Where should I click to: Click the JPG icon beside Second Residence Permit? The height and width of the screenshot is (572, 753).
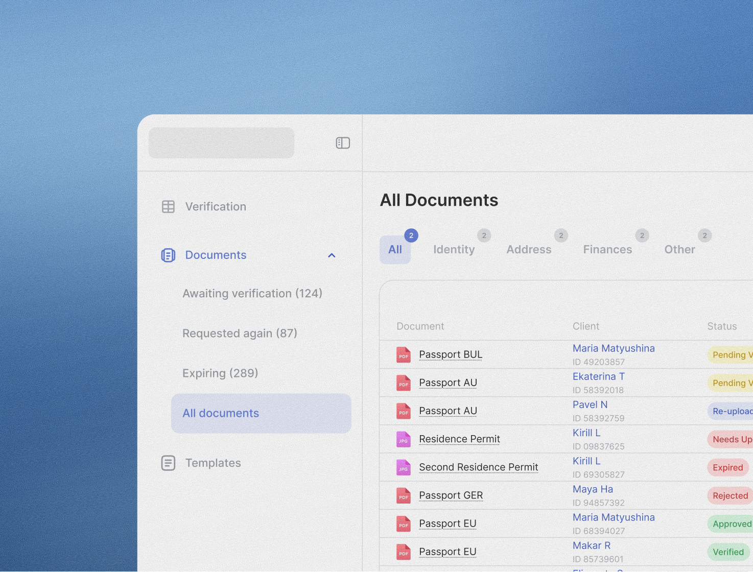point(404,467)
